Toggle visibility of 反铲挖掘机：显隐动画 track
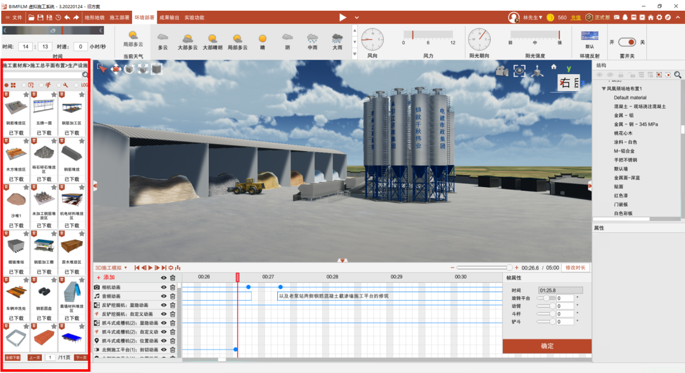685x373 pixels. pyautogui.click(x=164, y=305)
